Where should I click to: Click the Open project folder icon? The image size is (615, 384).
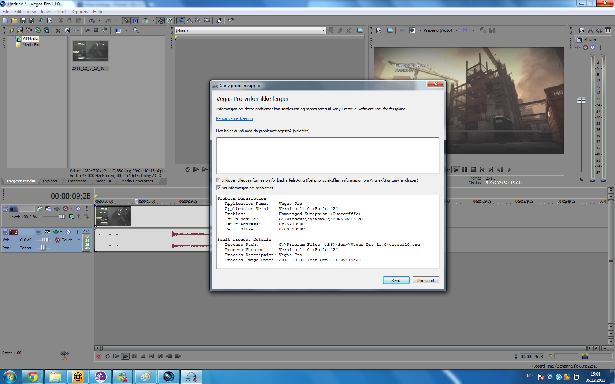(14, 20)
